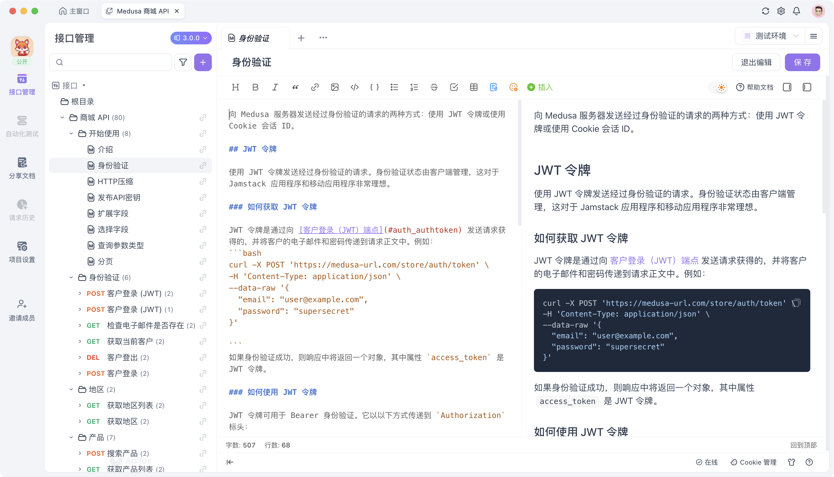The width and height of the screenshot is (834, 477).
Task: Insert an image using the image icon
Action: [x=335, y=87]
